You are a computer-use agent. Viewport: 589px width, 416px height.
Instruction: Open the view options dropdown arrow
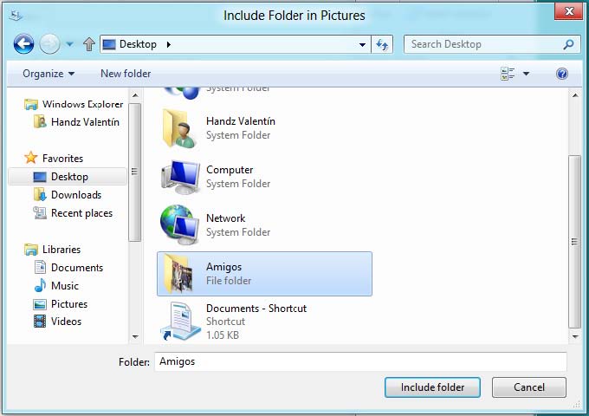tap(526, 74)
